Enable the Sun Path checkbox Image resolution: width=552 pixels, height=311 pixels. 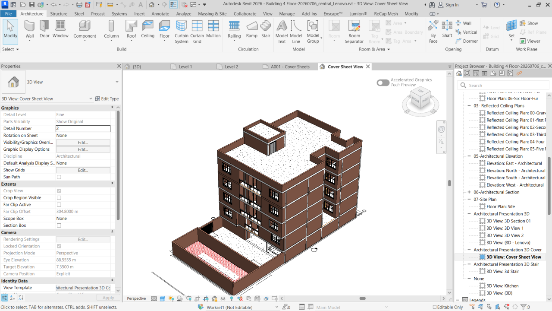pos(59,177)
